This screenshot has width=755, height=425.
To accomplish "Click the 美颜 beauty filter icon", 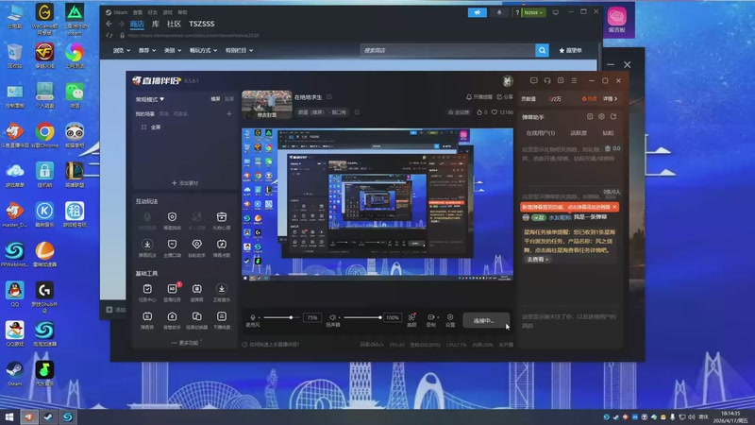I will [x=411, y=317].
